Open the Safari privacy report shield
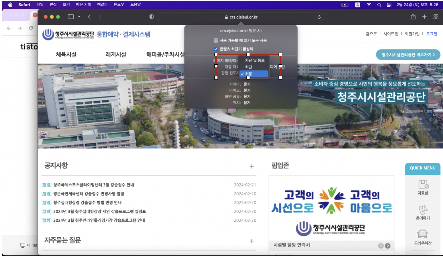Image resolution: width=443 pixels, height=258 pixels. tap(152, 17)
